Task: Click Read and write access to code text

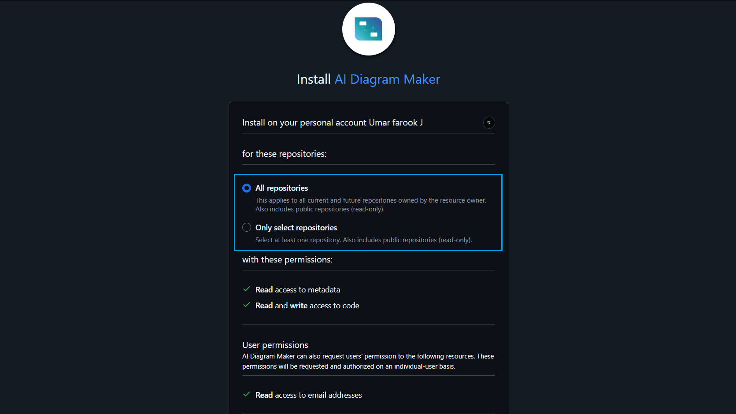Action: [307, 305]
